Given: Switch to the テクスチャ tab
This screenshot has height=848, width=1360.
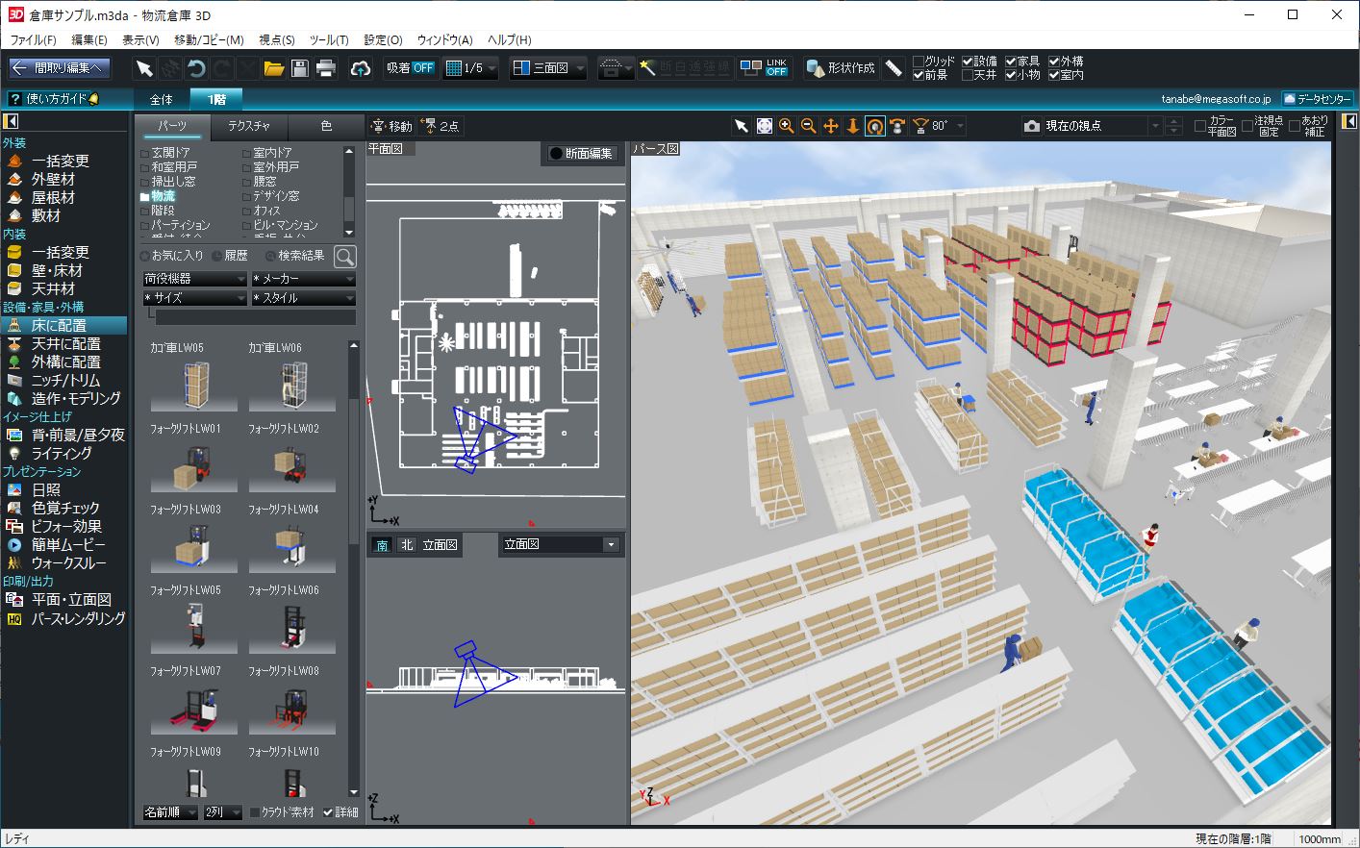Looking at the screenshot, I should [248, 126].
